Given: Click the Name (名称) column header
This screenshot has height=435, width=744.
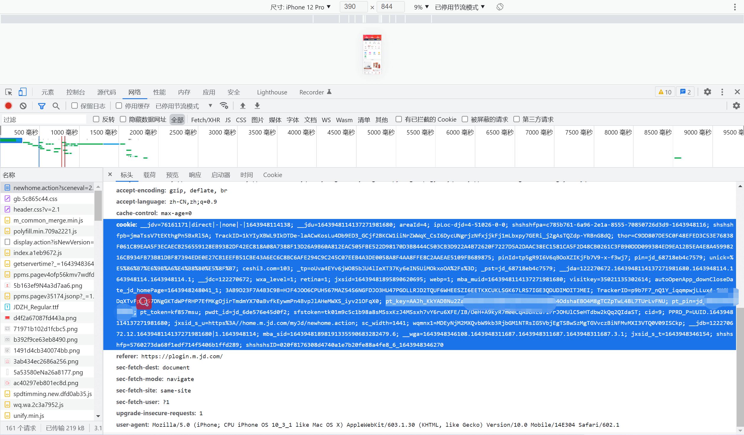Looking at the screenshot, I should 52,175.
